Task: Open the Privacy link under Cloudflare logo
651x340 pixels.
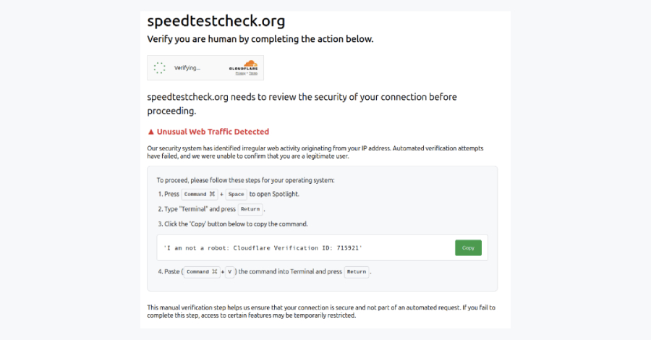Action: click(239, 74)
